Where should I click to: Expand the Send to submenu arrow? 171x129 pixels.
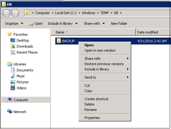pyautogui.click(x=128, y=77)
